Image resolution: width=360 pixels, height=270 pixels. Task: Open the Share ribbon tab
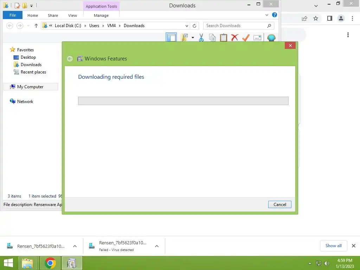[x=53, y=15]
